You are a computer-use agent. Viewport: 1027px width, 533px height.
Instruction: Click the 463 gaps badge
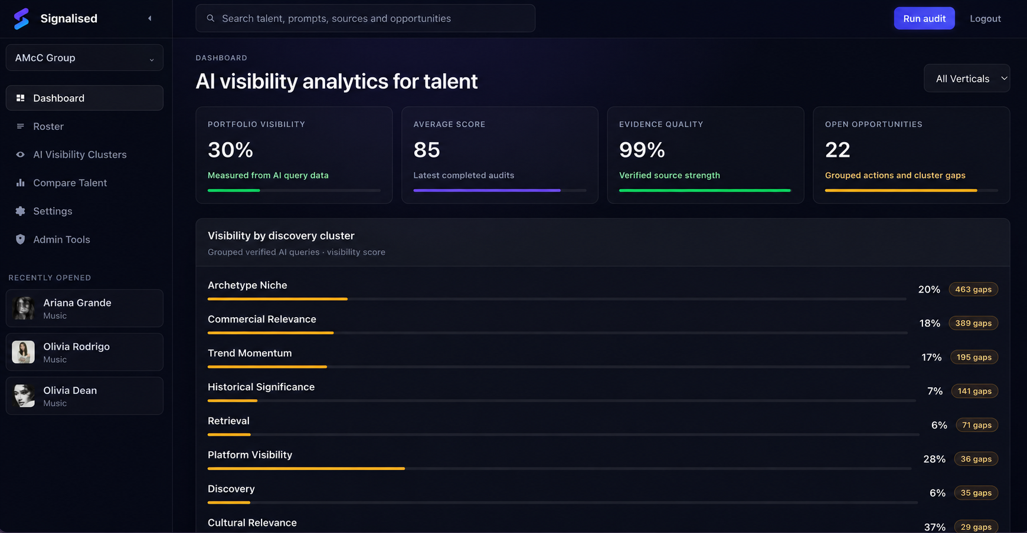coord(973,289)
